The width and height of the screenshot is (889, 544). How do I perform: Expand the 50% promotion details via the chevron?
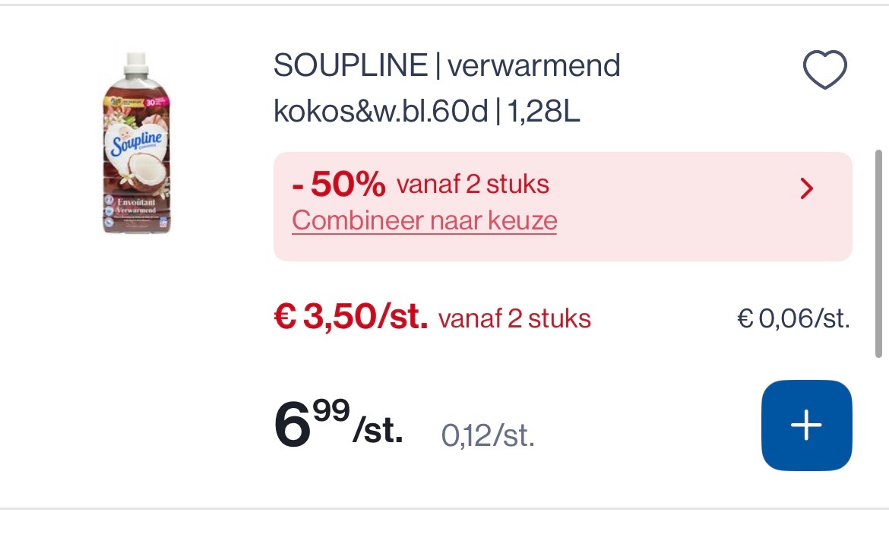coord(806,188)
